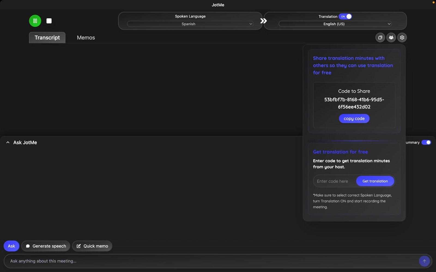Click the Share translation minutes heading
The height and width of the screenshot is (272, 436).
tap(353, 65)
